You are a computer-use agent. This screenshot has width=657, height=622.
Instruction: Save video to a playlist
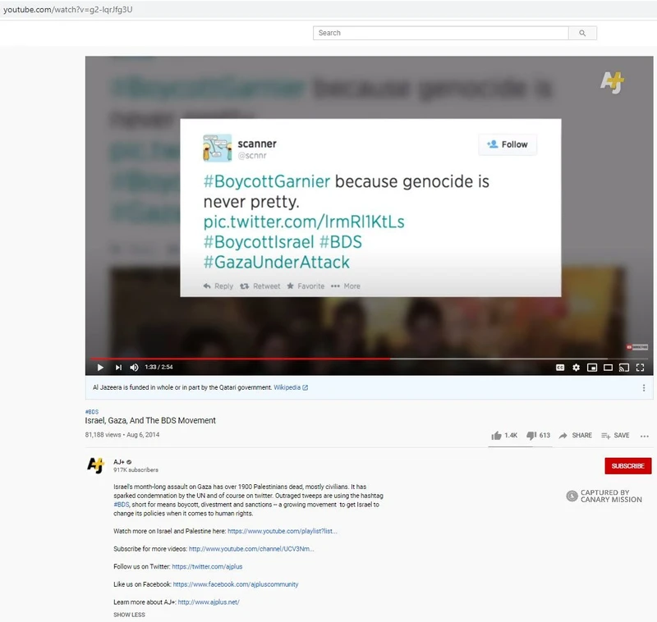(x=615, y=436)
